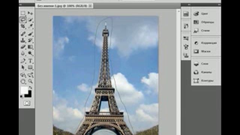The height and width of the screenshot is (135, 240).
Task: Click the canvas scrollbar up arrow
Action: pyautogui.click(x=178, y=12)
